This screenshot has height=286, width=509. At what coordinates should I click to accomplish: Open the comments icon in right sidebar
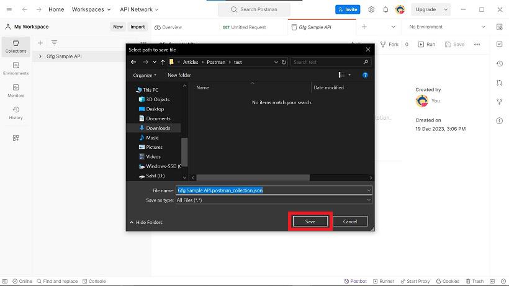[x=499, y=45]
